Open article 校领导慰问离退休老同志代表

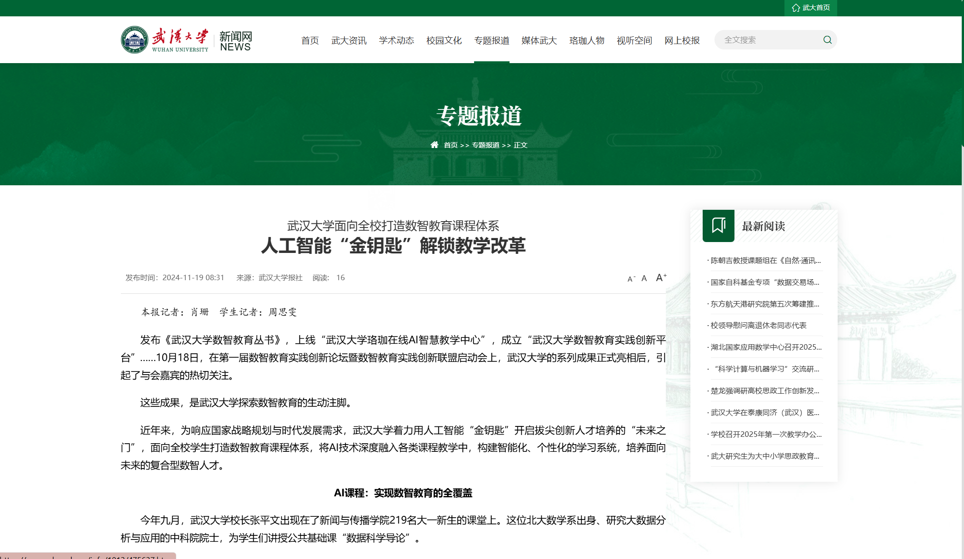758,325
